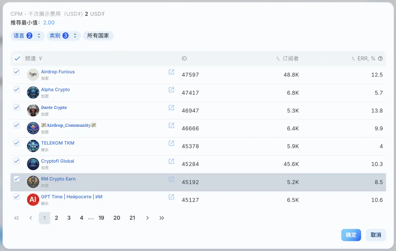Click the Airdrop Furious channel avatar

[x=33, y=75]
